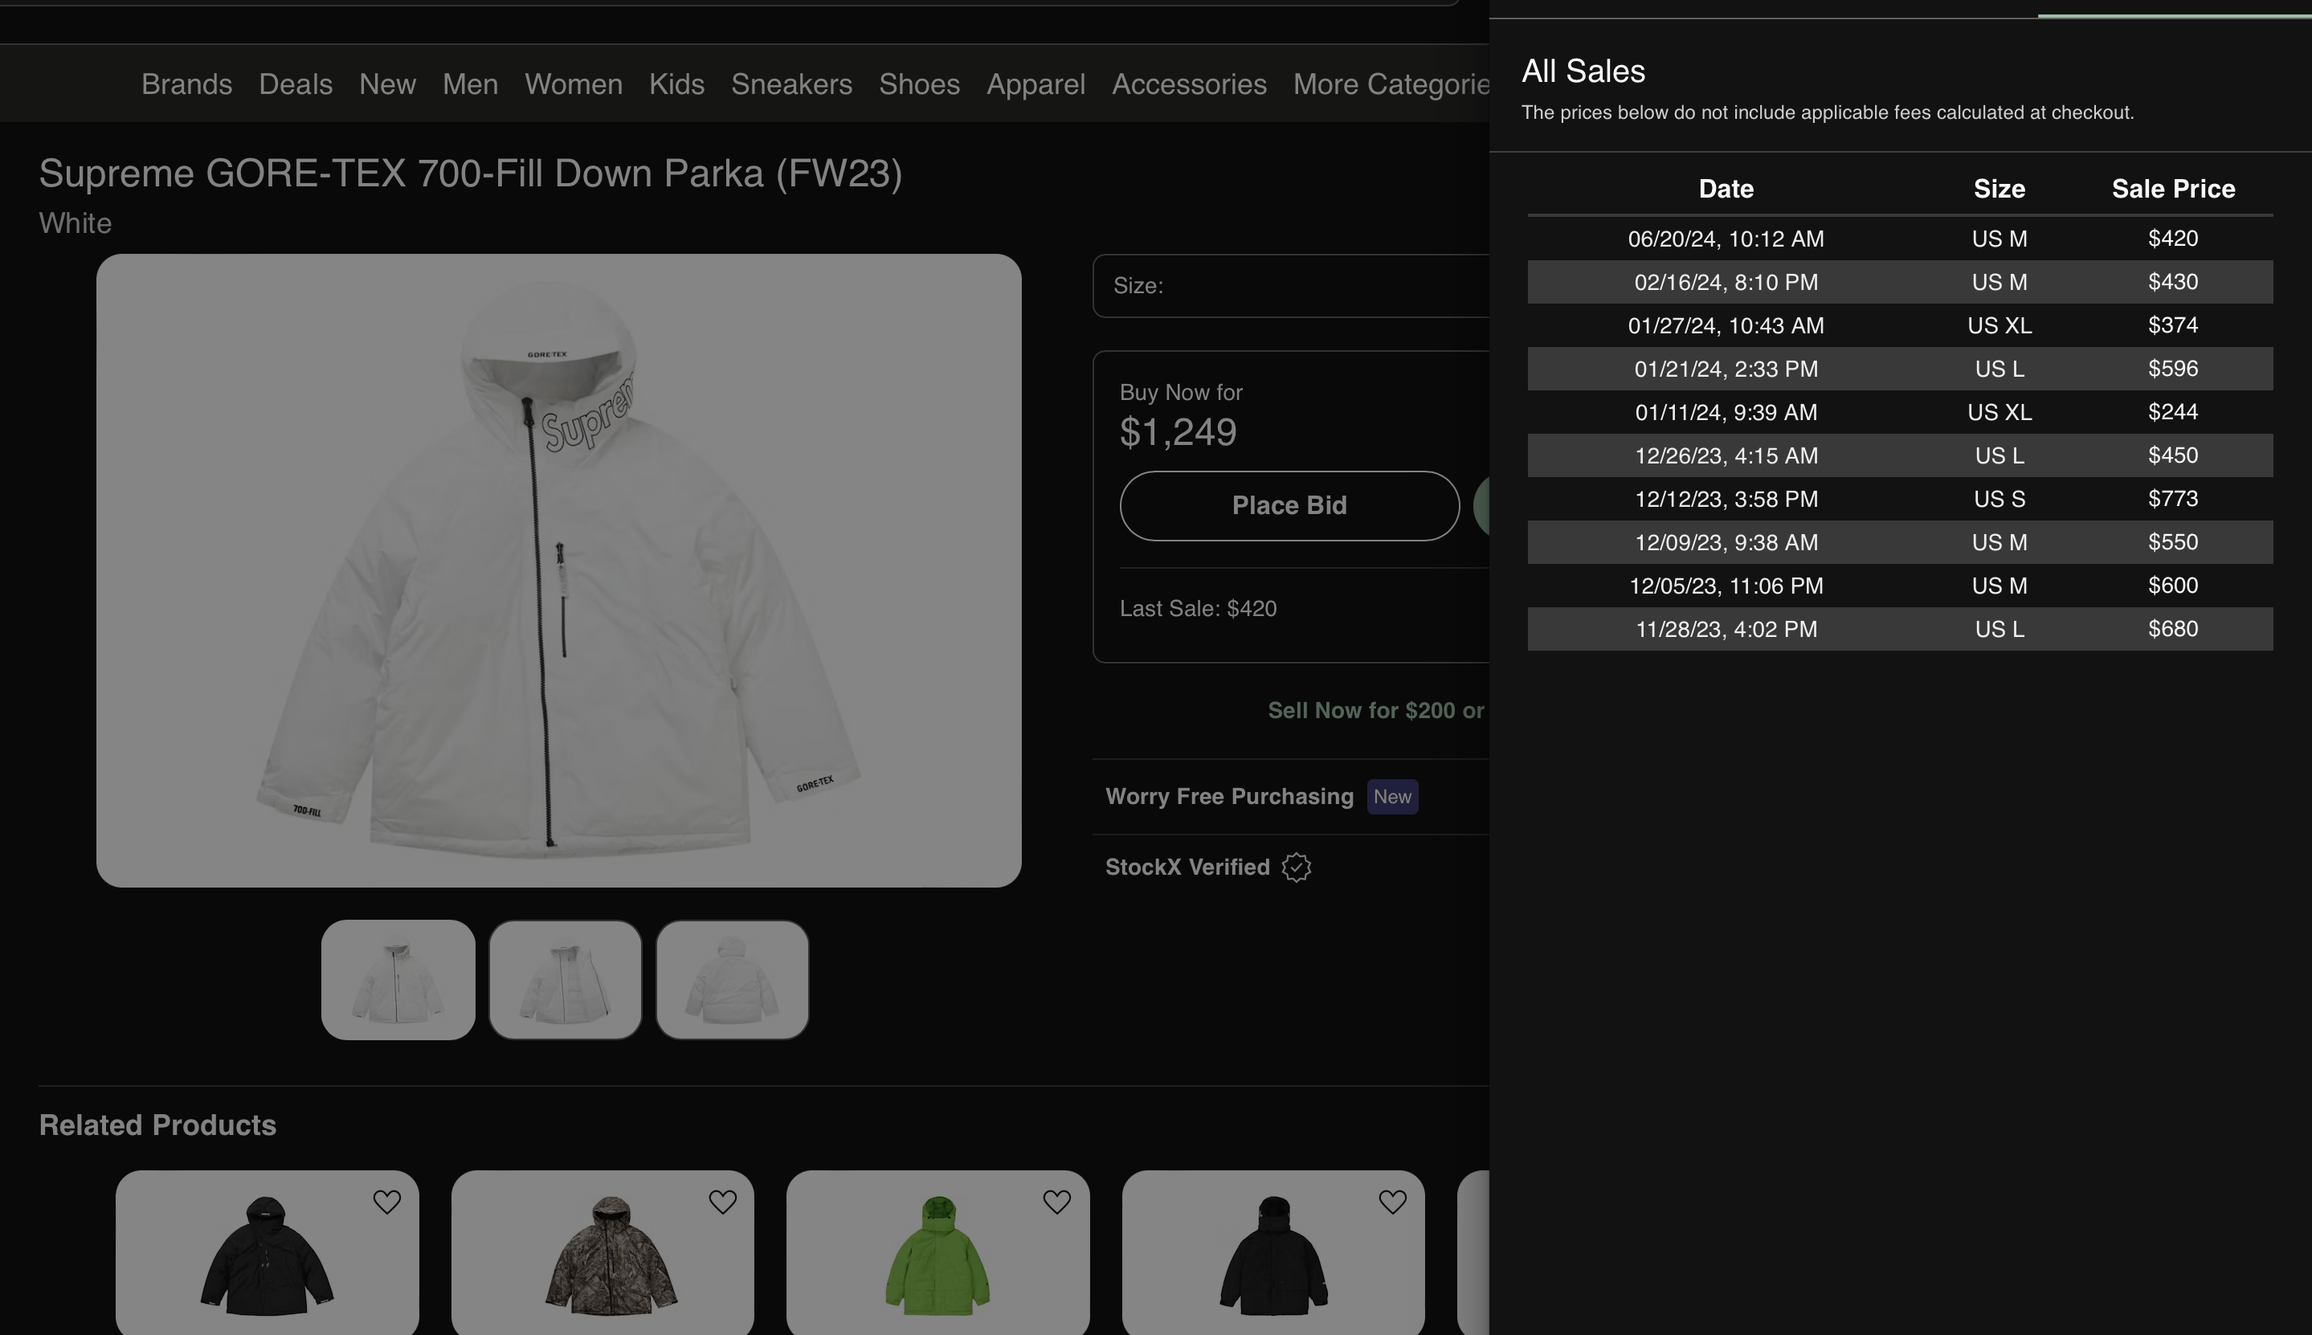The height and width of the screenshot is (1335, 2312).
Task: Go to the Apparel category
Action: 1036,84
